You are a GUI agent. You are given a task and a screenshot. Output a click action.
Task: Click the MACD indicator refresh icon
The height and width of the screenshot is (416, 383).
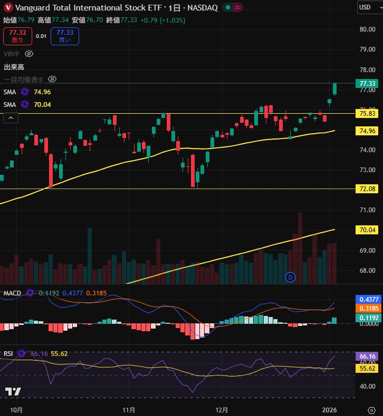click(30, 293)
